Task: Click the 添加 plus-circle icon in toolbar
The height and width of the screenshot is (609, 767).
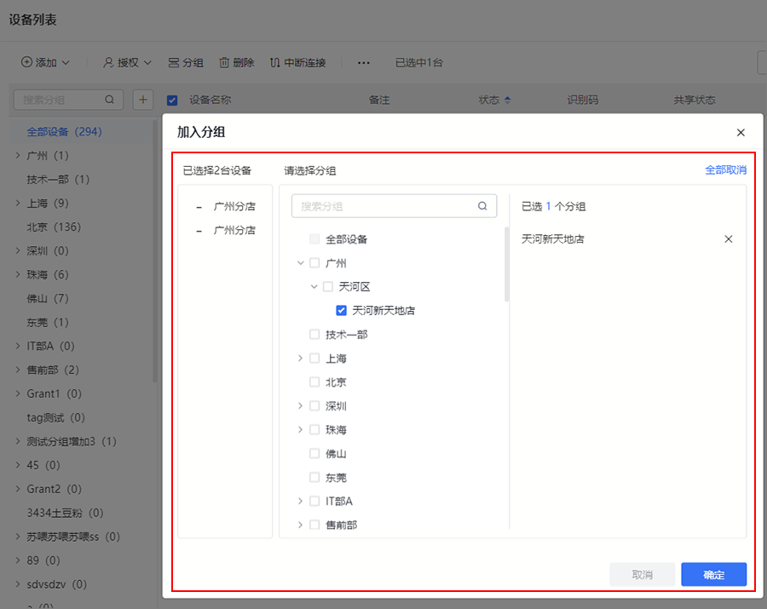Action: pos(26,62)
